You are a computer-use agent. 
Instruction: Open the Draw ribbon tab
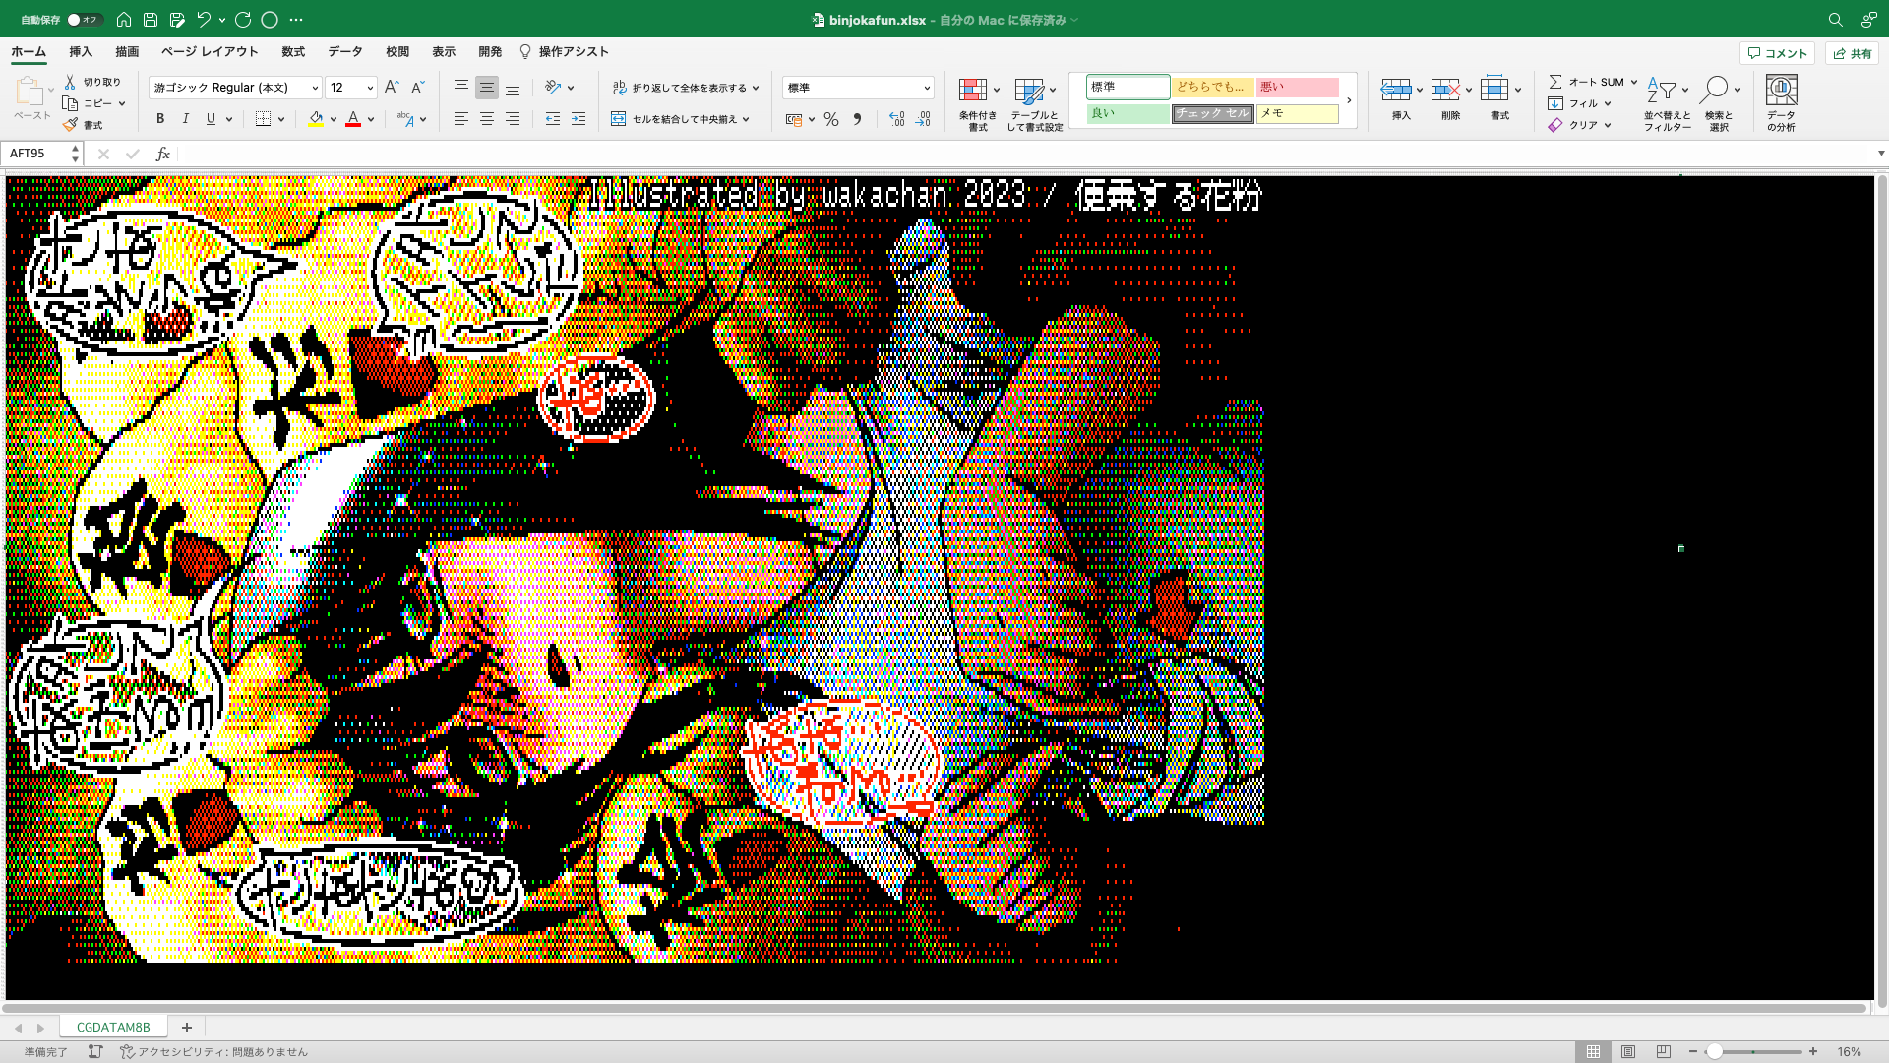tap(127, 51)
